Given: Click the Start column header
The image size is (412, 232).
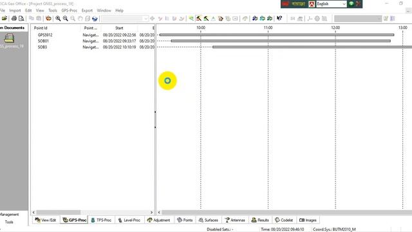Looking at the screenshot, I should [119, 28].
